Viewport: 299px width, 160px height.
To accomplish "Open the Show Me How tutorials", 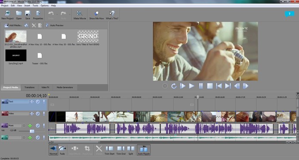I will (96, 15).
